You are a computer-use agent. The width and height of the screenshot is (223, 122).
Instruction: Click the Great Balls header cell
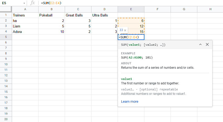78,15
